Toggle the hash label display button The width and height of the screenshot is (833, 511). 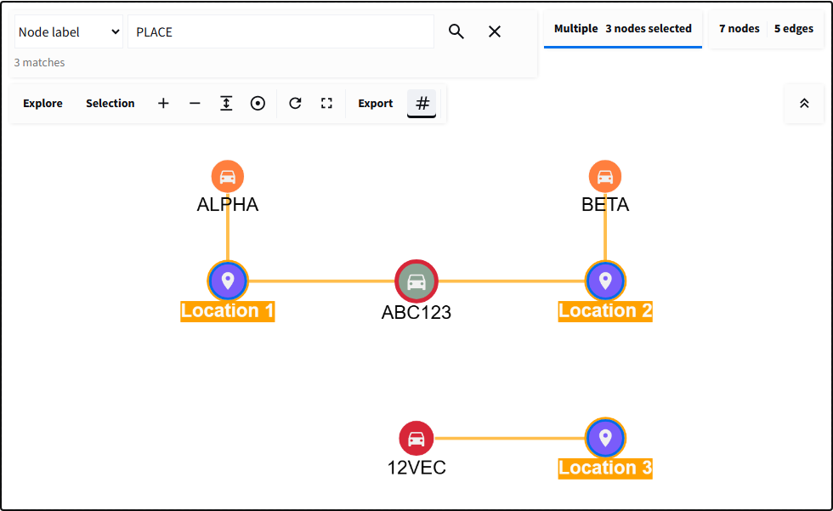[422, 103]
